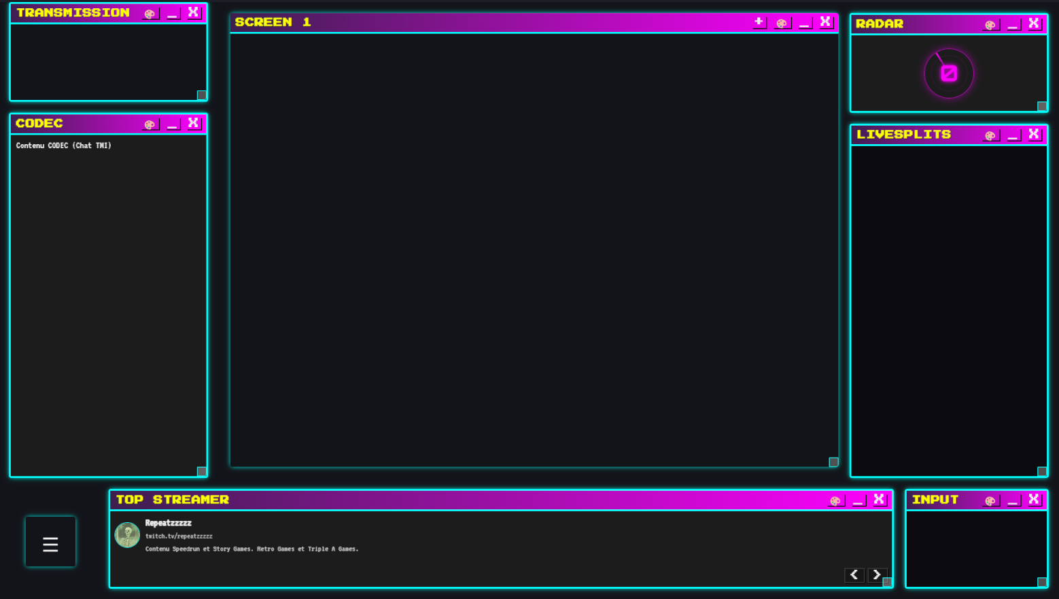
Task: Open the CODEC palette theme picker
Action: click(150, 124)
